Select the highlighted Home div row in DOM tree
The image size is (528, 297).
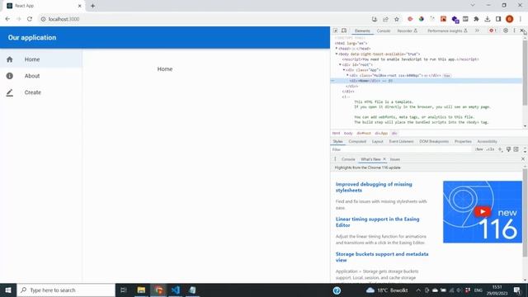point(427,81)
